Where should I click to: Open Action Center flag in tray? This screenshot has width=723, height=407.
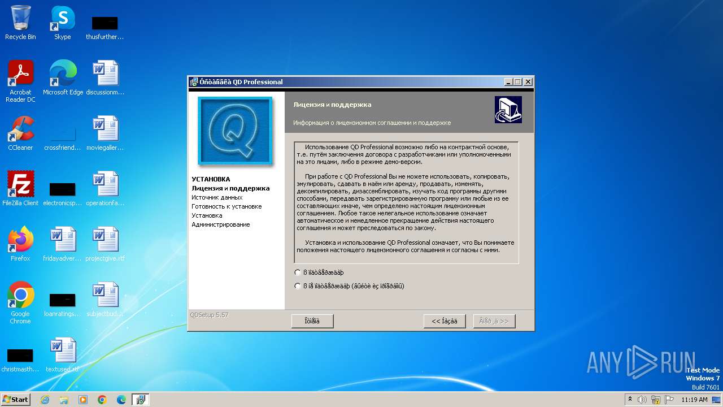click(669, 400)
